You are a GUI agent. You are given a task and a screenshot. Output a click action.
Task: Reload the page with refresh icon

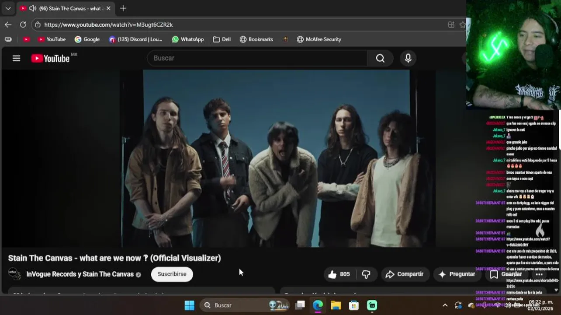coord(23,25)
